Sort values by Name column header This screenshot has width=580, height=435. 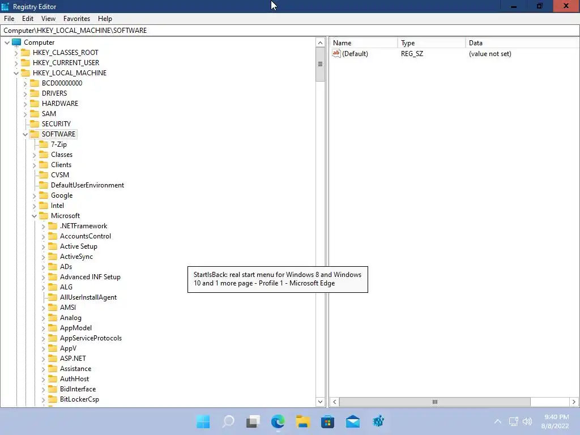[x=363, y=43]
